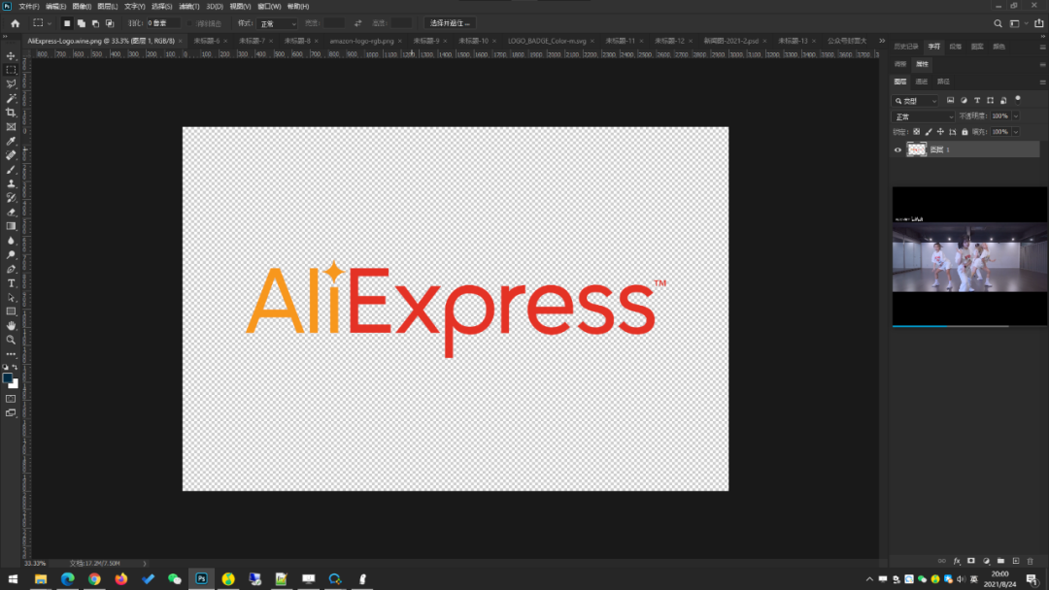Select the Zoom tool
The image size is (1049, 590).
click(11, 340)
